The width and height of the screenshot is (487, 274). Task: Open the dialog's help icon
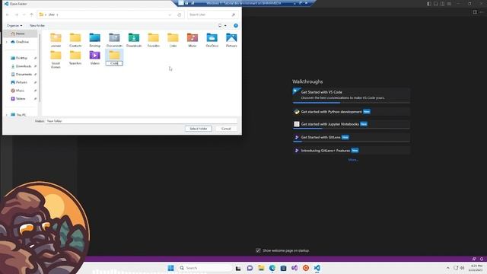point(236,25)
